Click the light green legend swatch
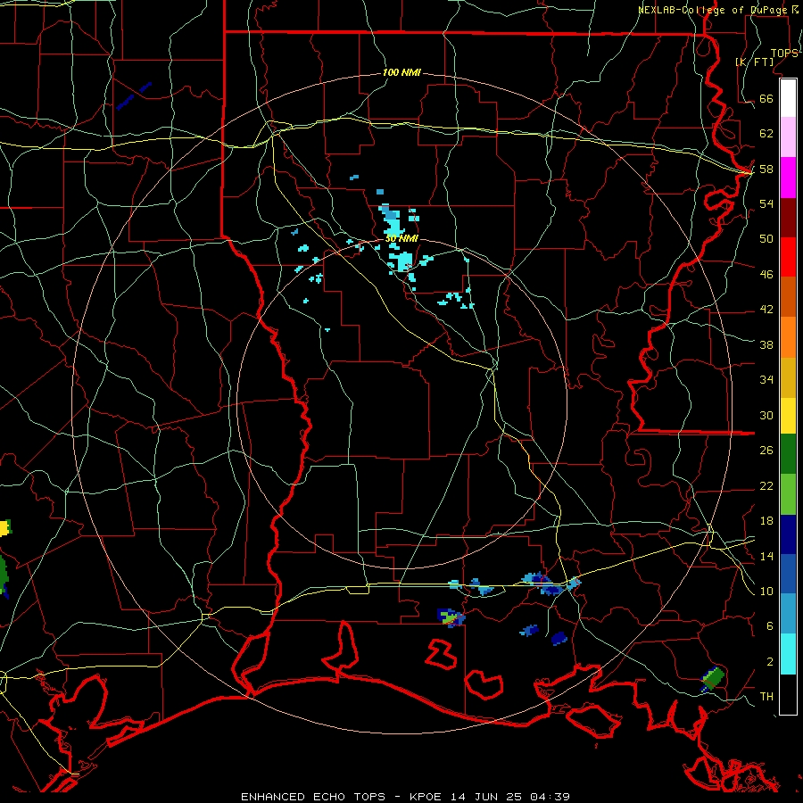Viewport: 803px width, 803px height. pyautogui.click(x=788, y=494)
